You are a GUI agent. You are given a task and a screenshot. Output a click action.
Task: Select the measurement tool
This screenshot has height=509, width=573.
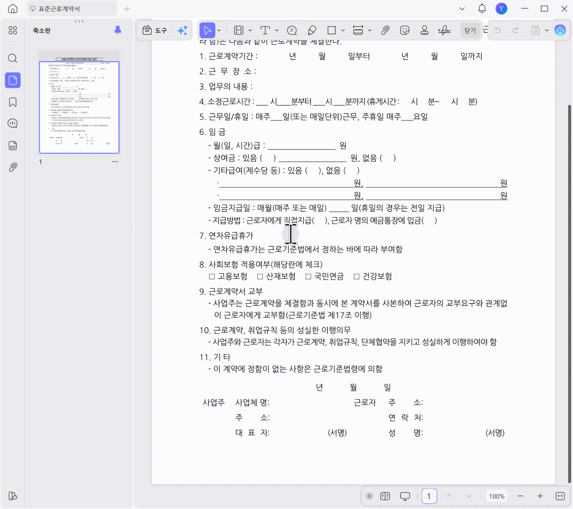coord(358,30)
